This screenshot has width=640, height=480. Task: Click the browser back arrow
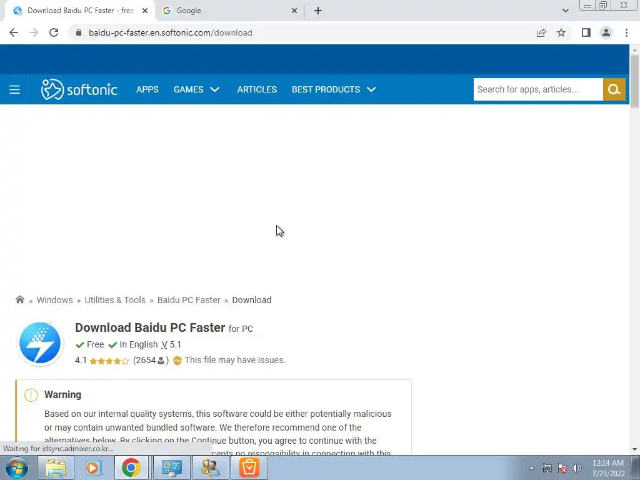point(14,32)
